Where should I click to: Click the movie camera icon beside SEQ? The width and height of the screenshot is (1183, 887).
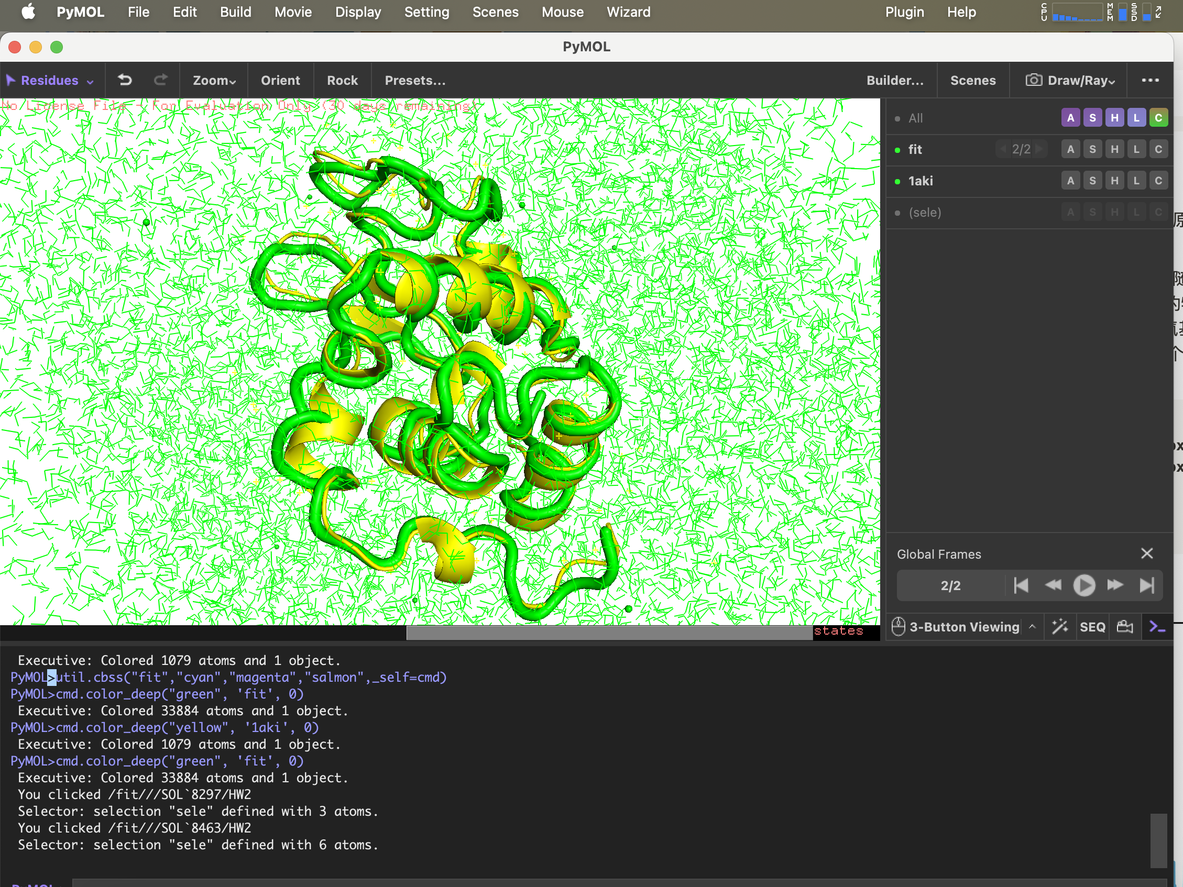tap(1125, 627)
